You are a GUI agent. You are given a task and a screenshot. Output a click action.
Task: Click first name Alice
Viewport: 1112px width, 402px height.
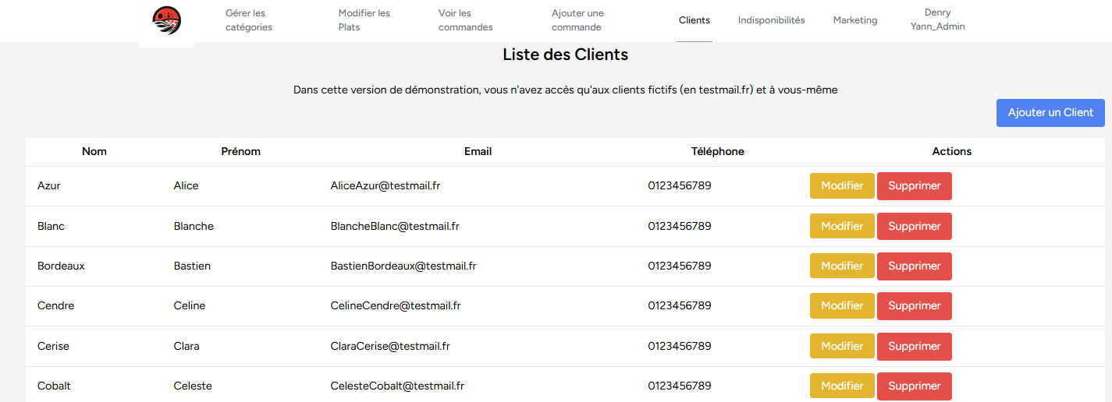(x=187, y=186)
